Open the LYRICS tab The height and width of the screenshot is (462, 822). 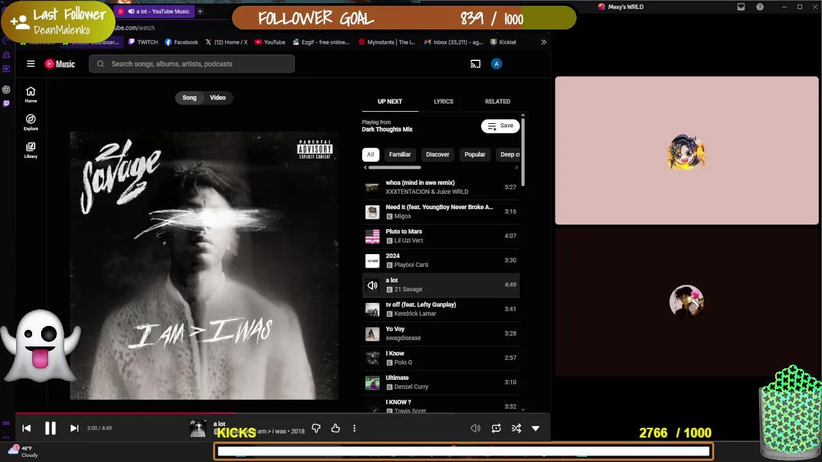pyautogui.click(x=443, y=101)
